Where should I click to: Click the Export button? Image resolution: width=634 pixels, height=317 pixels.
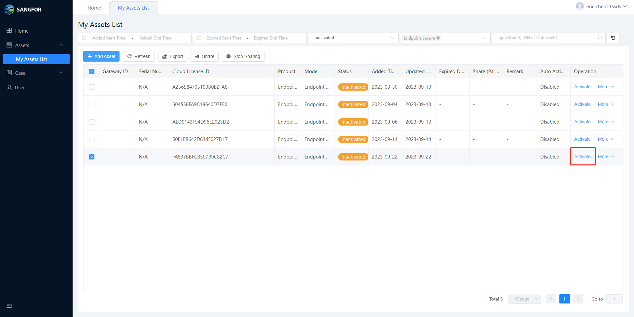point(173,56)
